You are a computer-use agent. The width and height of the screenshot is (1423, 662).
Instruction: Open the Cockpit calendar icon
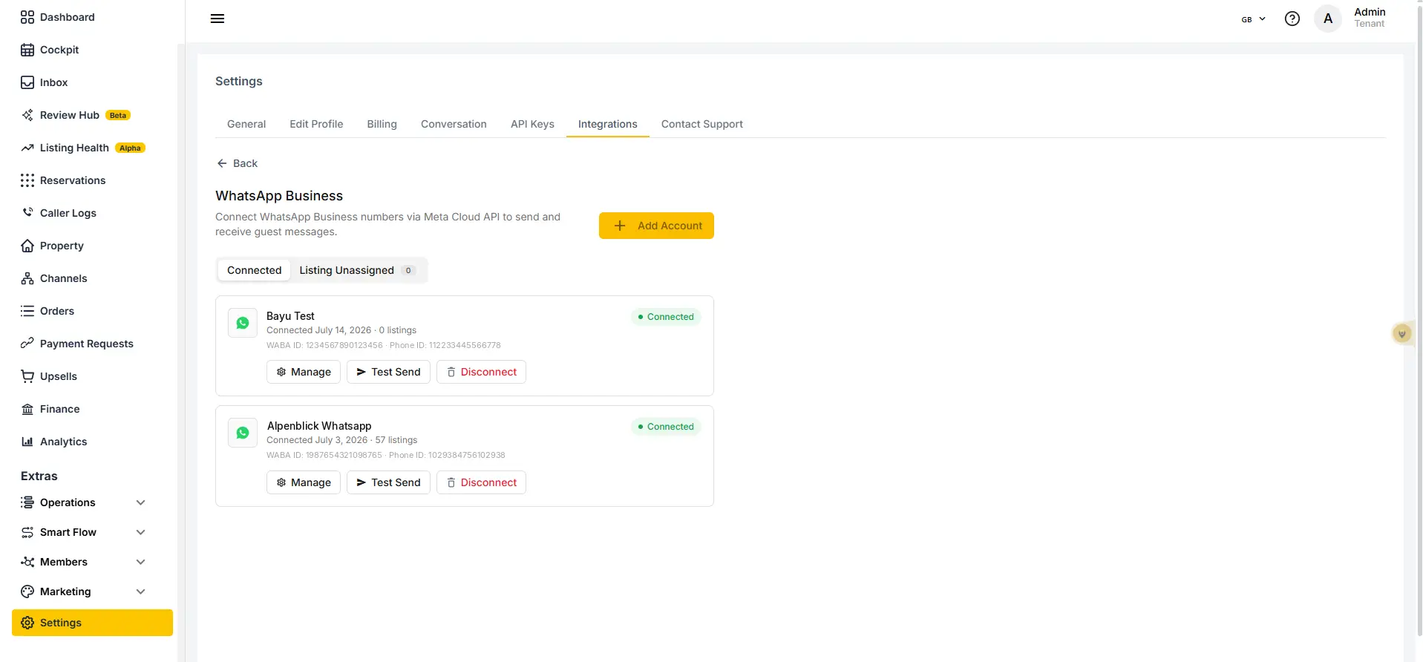point(27,50)
